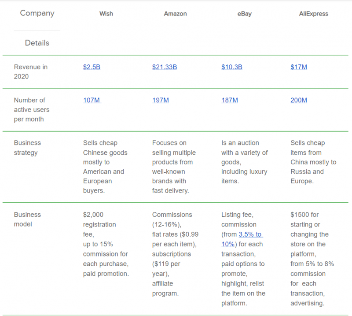The height and width of the screenshot is (316, 352).
Task: Open the eBay 3.5% to 10% commission link
Action: 251,234
